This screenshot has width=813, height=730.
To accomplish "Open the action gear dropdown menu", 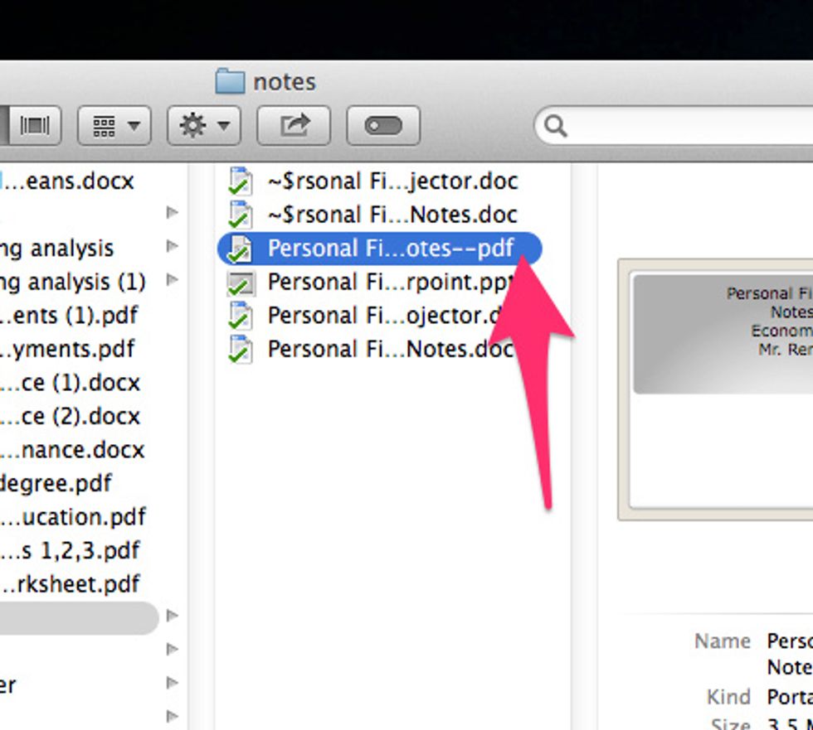I will (204, 125).
